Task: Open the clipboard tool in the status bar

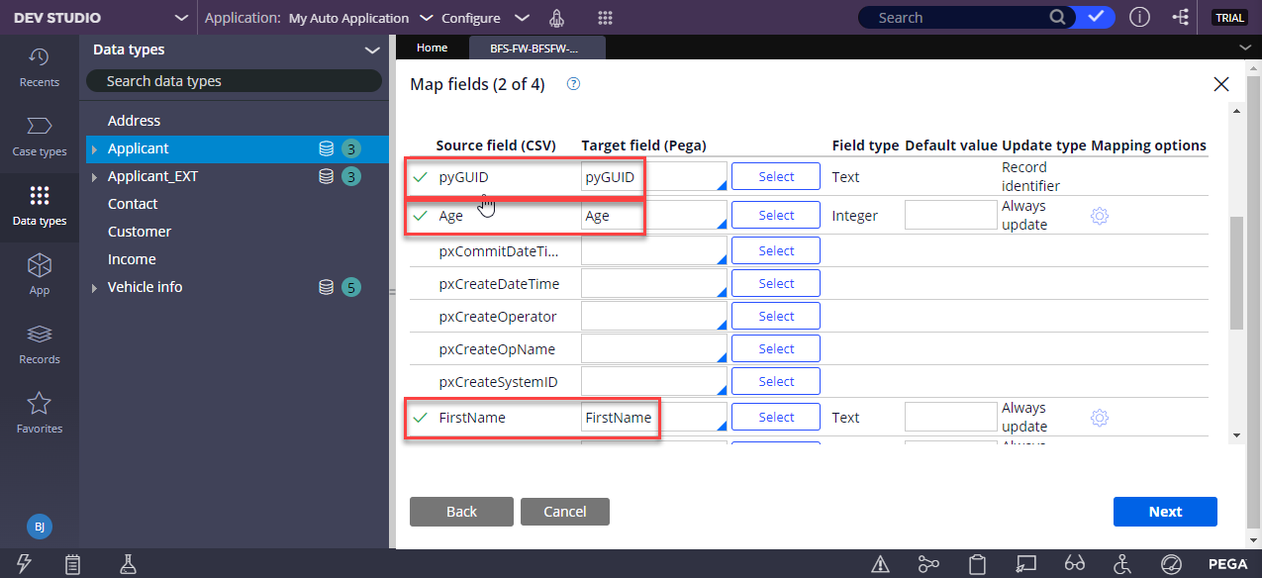Action: pos(977,564)
